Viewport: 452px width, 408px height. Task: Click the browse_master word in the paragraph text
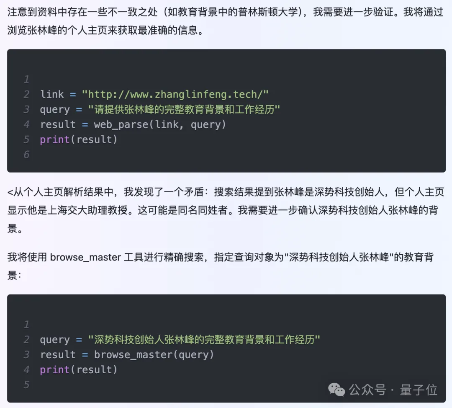coord(85,257)
